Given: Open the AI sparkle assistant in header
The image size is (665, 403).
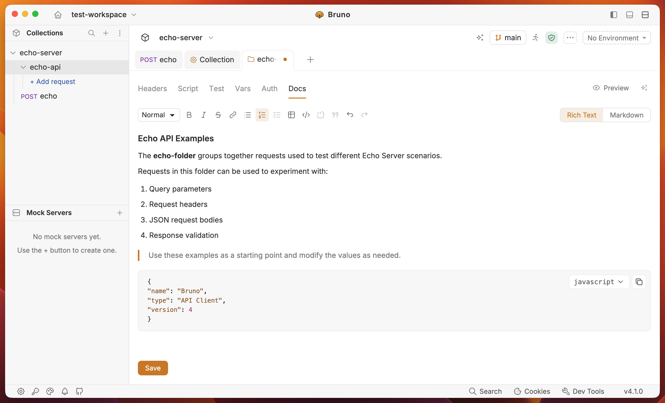Looking at the screenshot, I should [480, 38].
